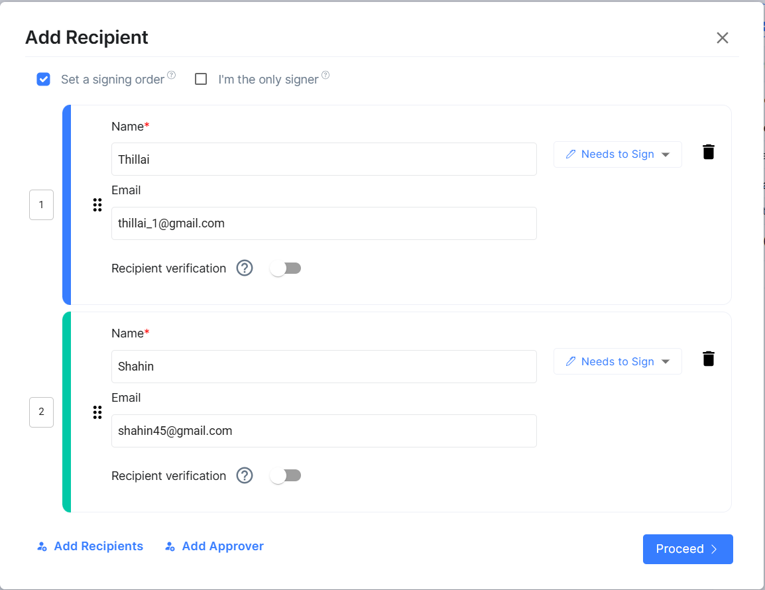Viewport: 765px width, 590px height.
Task: Check the I'm the only signer checkbox
Action: (x=201, y=80)
